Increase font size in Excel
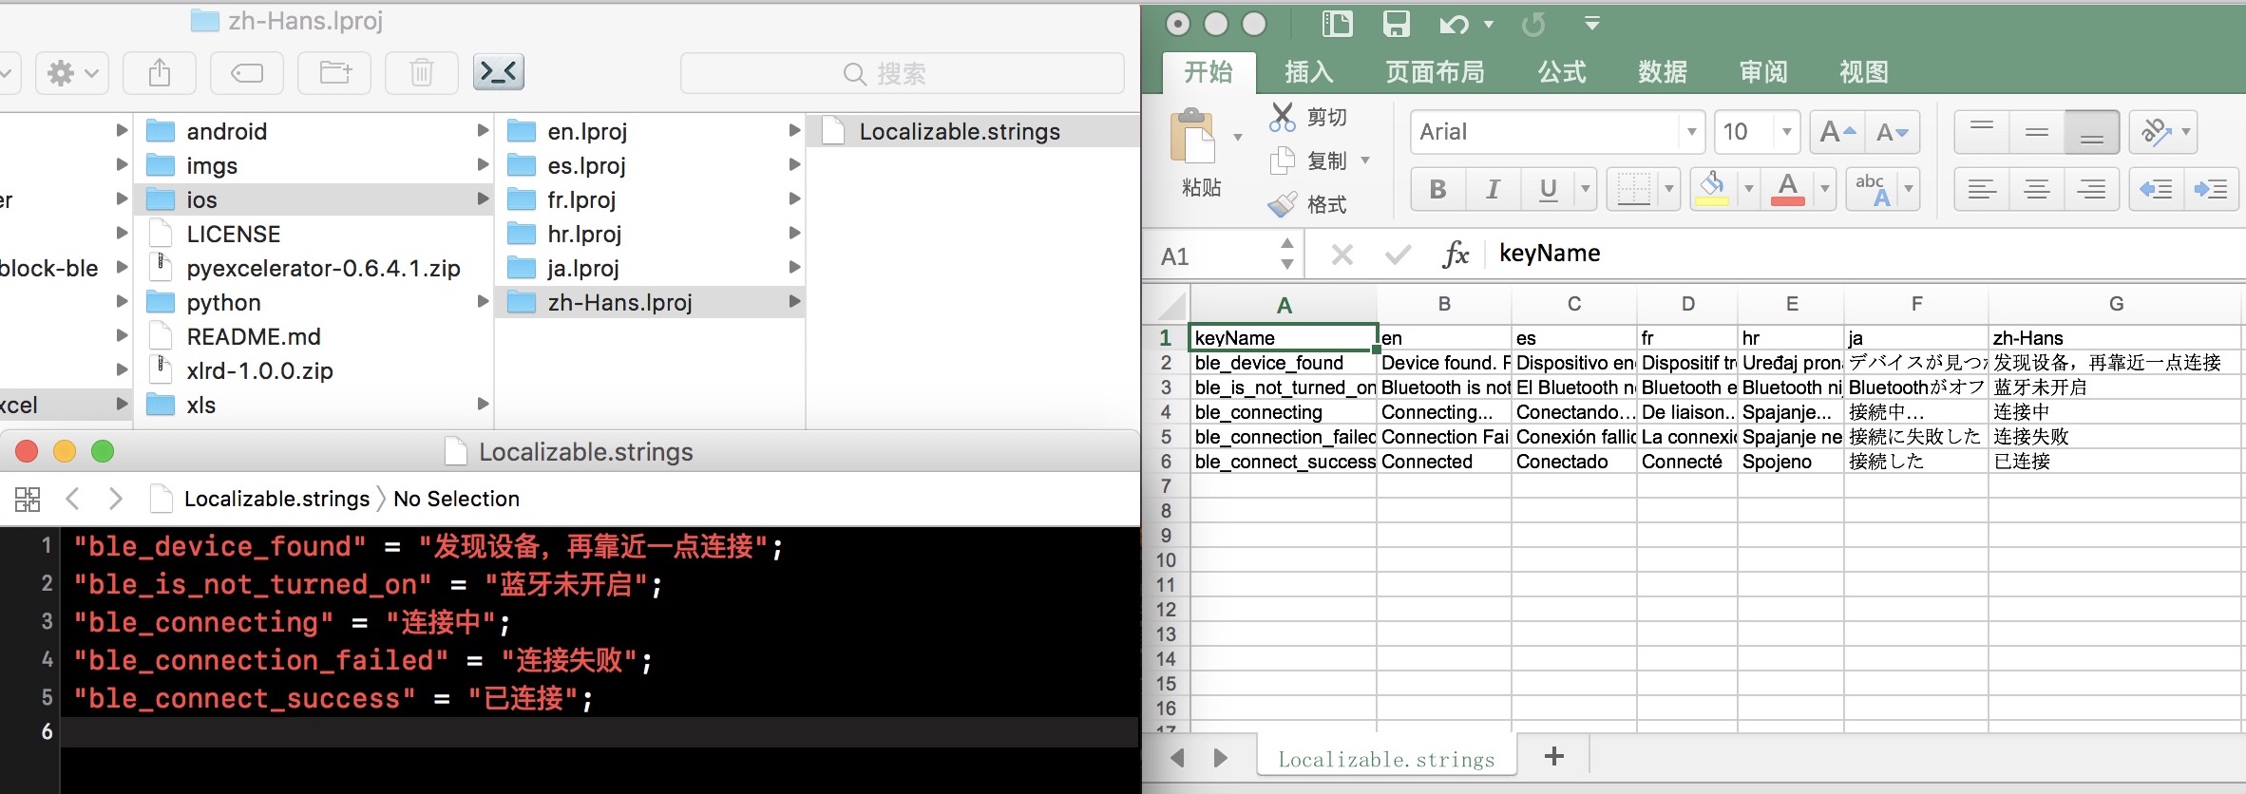2246x794 pixels. 1837,132
